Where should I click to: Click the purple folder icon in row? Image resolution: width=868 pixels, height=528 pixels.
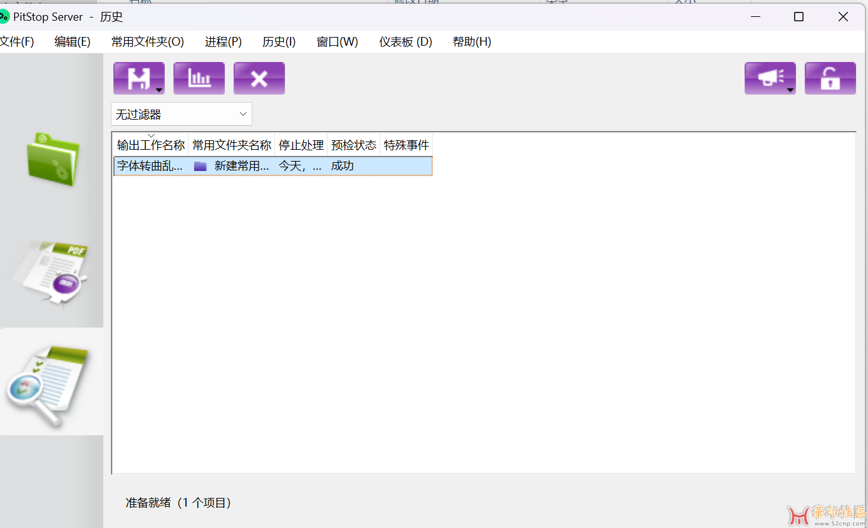pyautogui.click(x=200, y=166)
